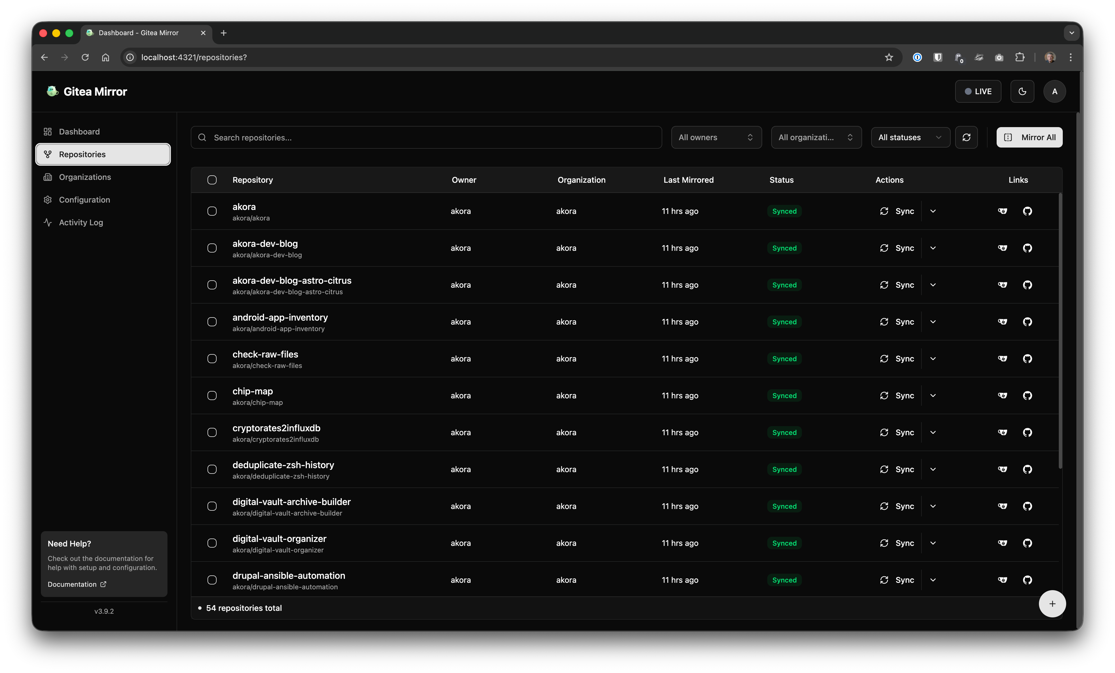The height and width of the screenshot is (673, 1115).
Task: Check the select-all repositories header checkbox
Action: tap(212, 180)
